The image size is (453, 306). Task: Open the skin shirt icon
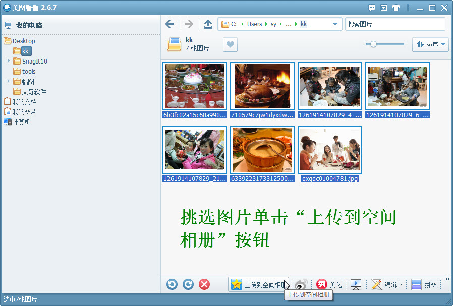point(396,8)
